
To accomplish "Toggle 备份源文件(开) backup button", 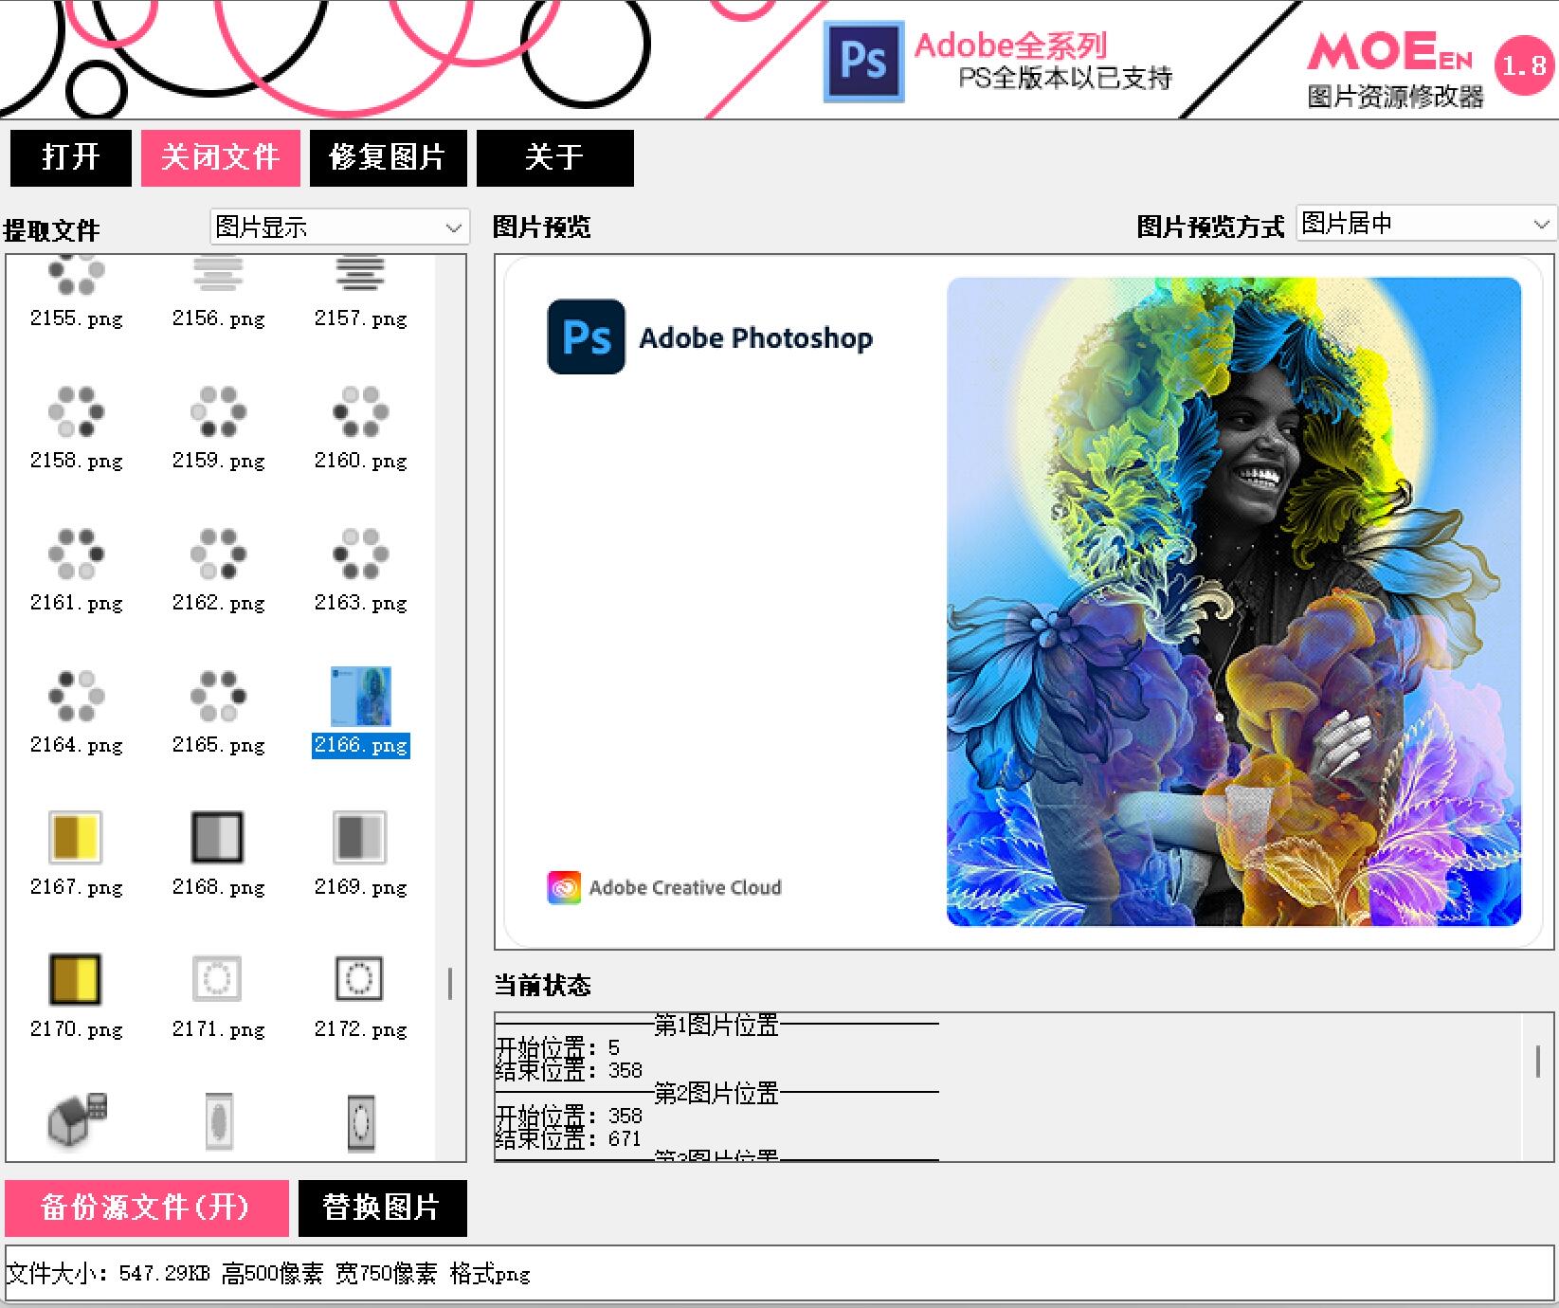I will [x=147, y=1208].
